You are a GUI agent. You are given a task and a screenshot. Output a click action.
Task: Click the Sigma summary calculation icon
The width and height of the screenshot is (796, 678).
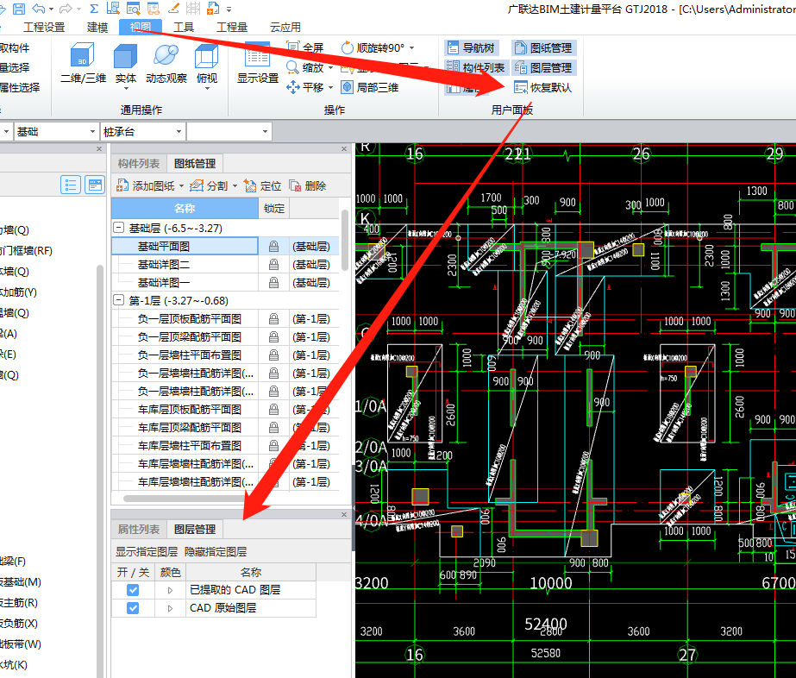(x=94, y=8)
